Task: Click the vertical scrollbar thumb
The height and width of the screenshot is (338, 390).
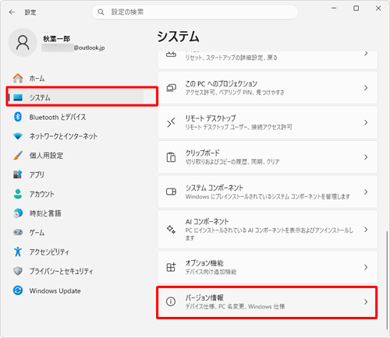Action: (x=387, y=280)
